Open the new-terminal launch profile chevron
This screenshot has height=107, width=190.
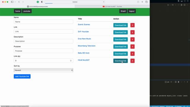coord(173,82)
